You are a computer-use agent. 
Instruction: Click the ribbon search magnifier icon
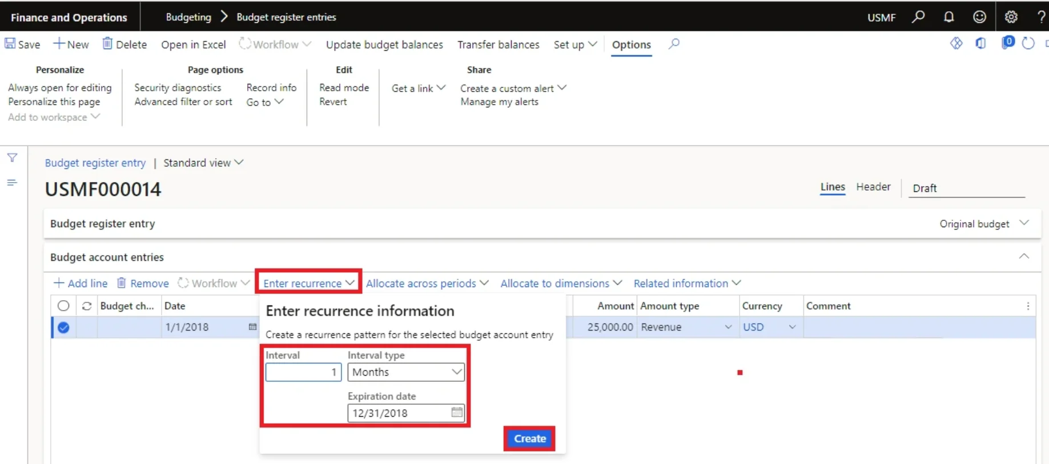(x=674, y=43)
